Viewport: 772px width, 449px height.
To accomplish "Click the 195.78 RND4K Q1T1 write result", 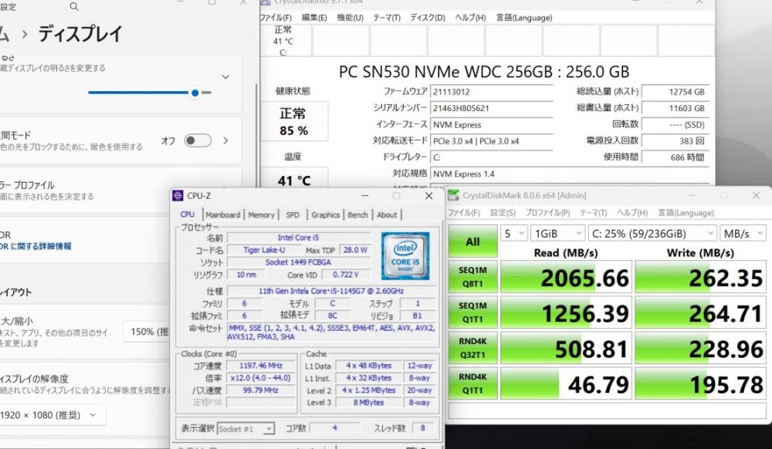I will (701, 384).
